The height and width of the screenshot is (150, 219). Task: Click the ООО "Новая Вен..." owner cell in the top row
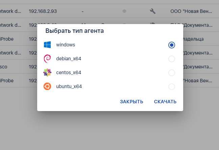tap(191, 11)
